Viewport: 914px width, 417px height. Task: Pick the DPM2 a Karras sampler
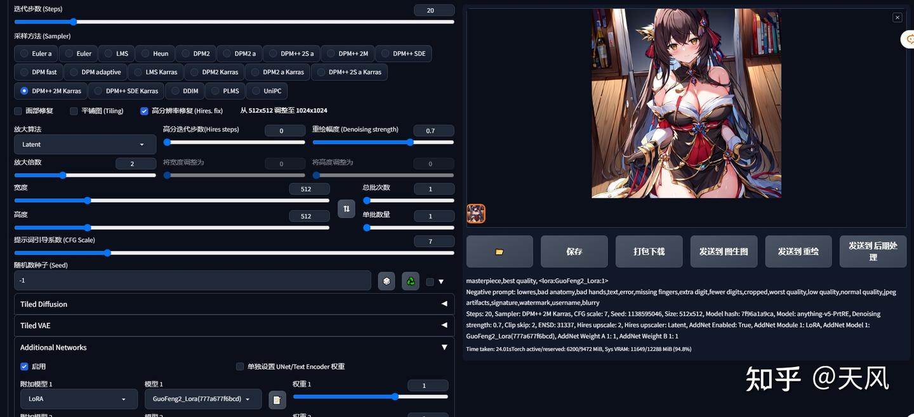277,72
